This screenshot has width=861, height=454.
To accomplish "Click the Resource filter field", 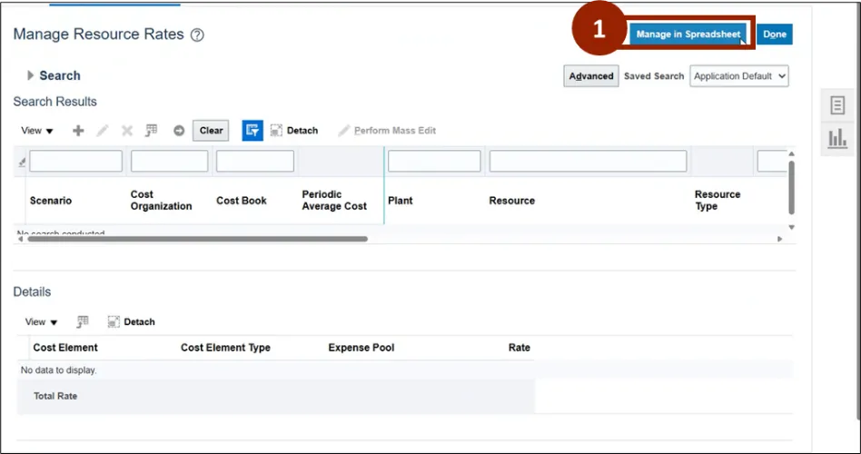I will (x=589, y=162).
